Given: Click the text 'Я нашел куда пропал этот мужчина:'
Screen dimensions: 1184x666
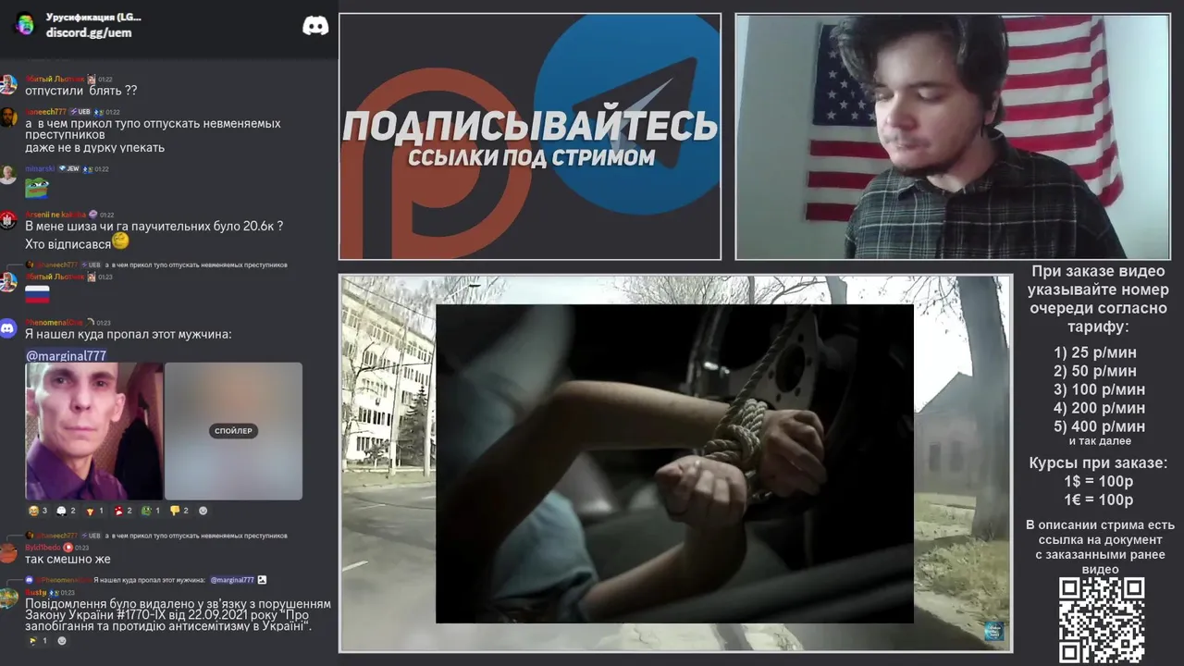Looking at the screenshot, I should pyautogui.click(x=129, y=334).
